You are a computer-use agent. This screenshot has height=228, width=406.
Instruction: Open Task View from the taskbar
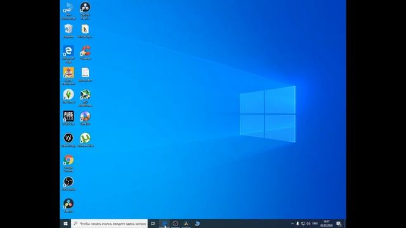(x=153, y=224)
